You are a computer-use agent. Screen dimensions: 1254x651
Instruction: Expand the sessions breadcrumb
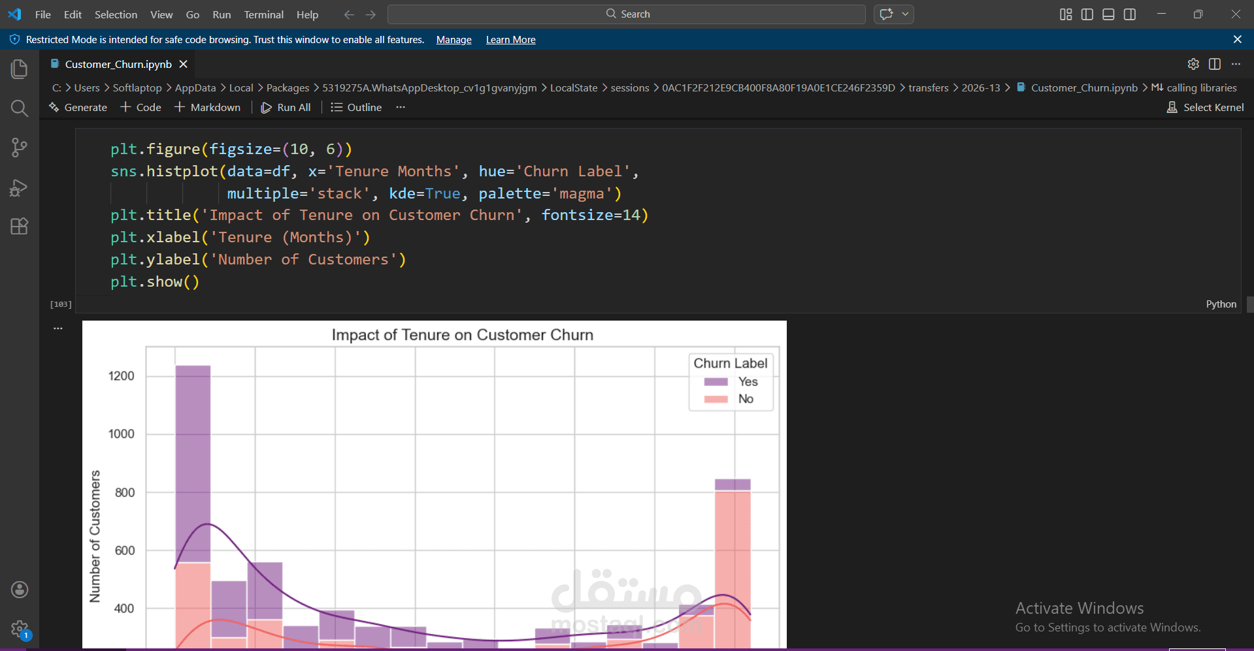pos(630,87)
